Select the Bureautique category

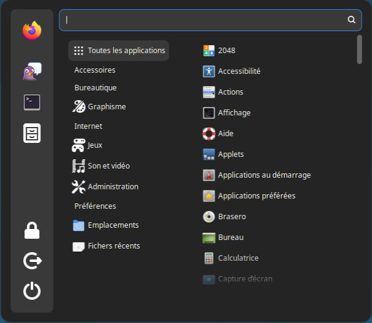(x=95, y=88)
